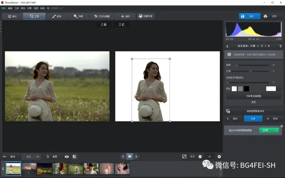Select the night city lights thumbnail
Viewport: 285px width, 178px height.
(45, 168)
